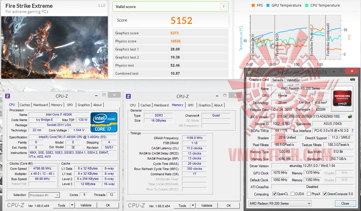The height and width of the screenshot is (211, 361).
Task: Click the Shaders value 2816 Unified
Action: point(287,137)
